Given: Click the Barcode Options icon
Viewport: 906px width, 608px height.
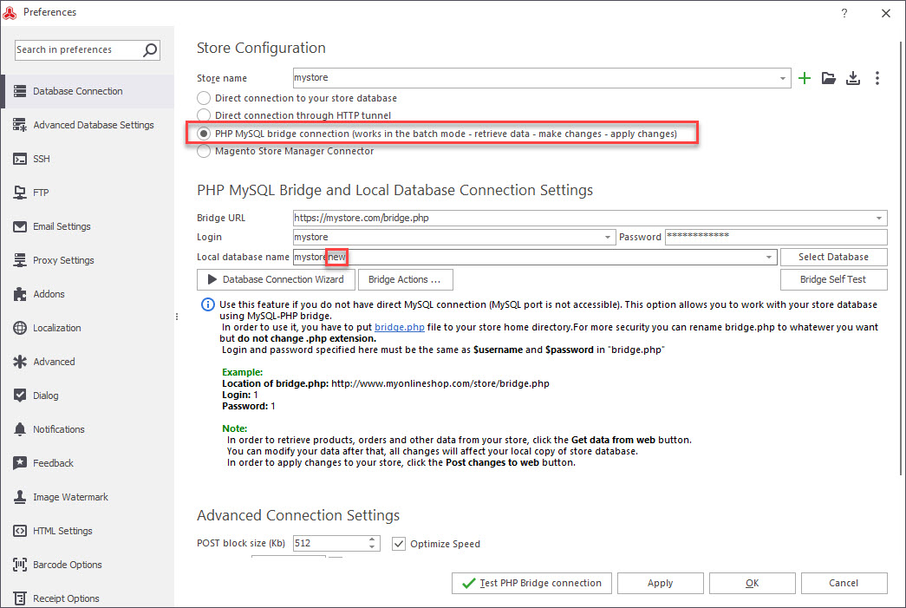Looking at the screenshot, I should tap(20, 564).
